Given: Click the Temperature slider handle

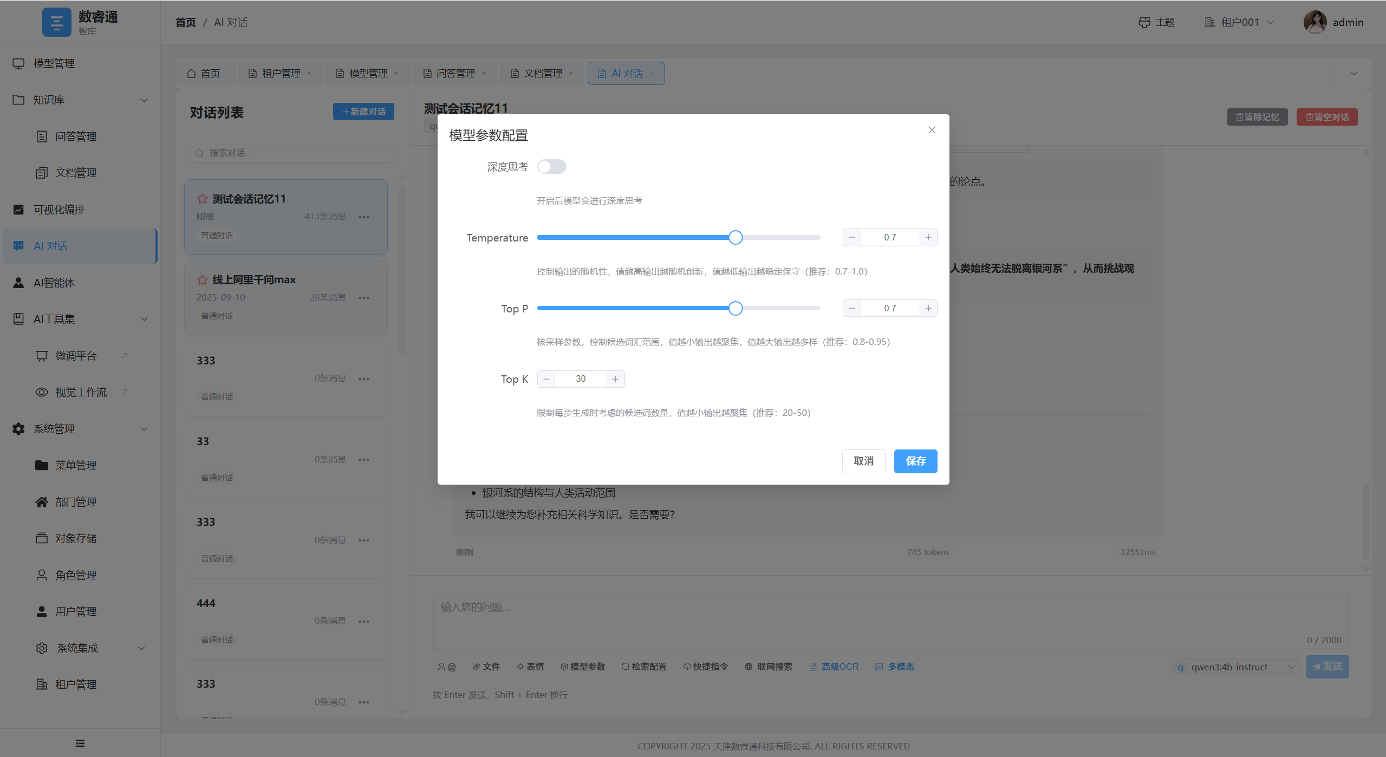Looking at the screenshot, I should tap(735, 238).
